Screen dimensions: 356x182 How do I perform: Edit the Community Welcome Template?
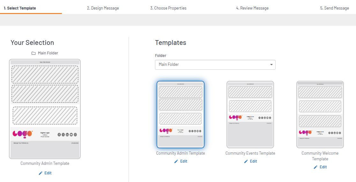[x=320, y=167]
